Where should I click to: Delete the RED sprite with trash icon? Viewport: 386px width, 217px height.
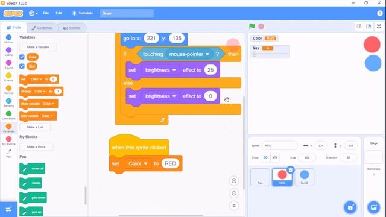[x=291, y=170]
